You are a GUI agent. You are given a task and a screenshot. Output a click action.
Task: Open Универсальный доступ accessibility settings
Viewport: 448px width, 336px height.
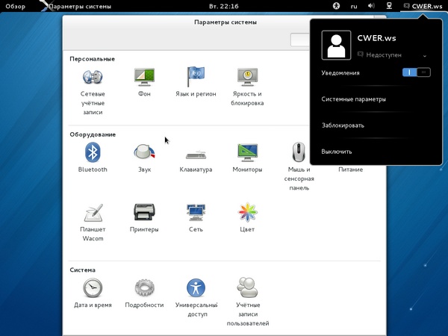click(196, 287)
